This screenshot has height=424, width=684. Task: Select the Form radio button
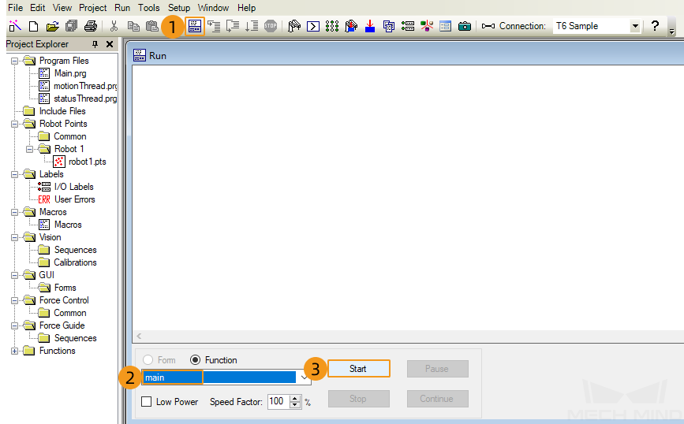coord(148,360)
